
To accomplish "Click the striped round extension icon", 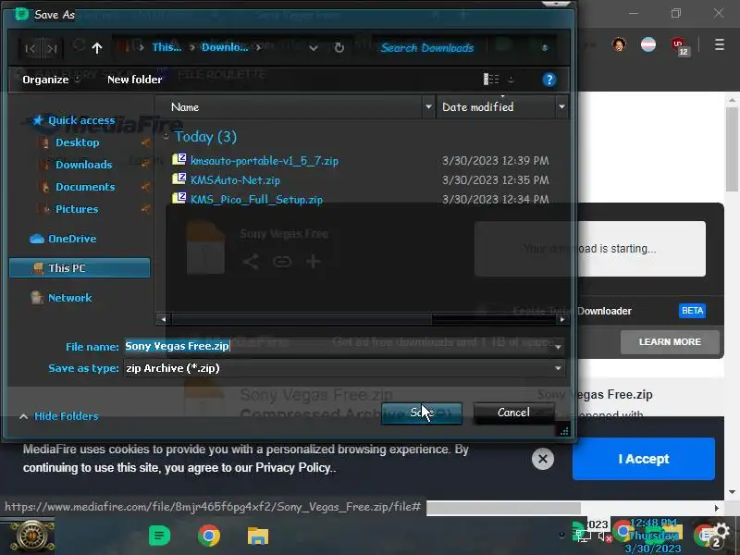I will point(648,44).
